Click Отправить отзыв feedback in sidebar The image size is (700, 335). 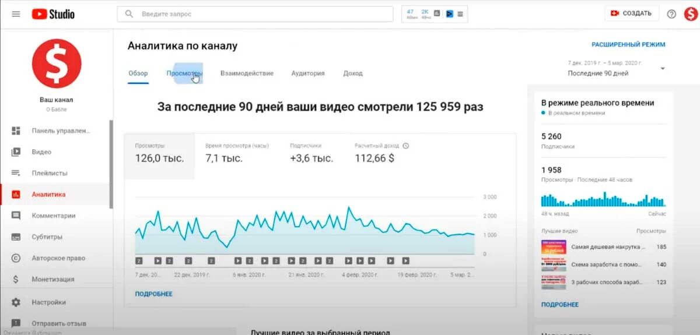coord(55,323)
